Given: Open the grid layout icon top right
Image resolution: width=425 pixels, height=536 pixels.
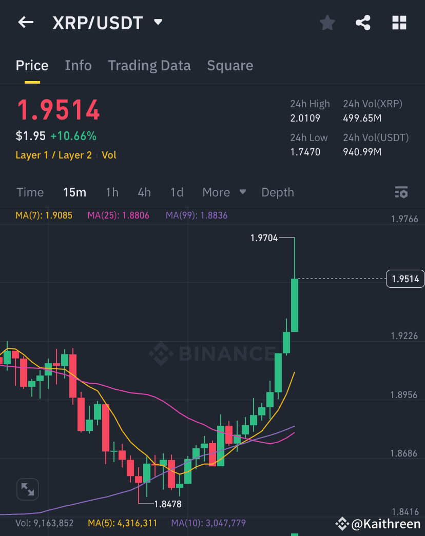Looking at the screenshot, I should tap(399, 22).
